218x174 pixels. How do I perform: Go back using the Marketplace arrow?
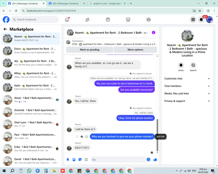click(5, 29)
